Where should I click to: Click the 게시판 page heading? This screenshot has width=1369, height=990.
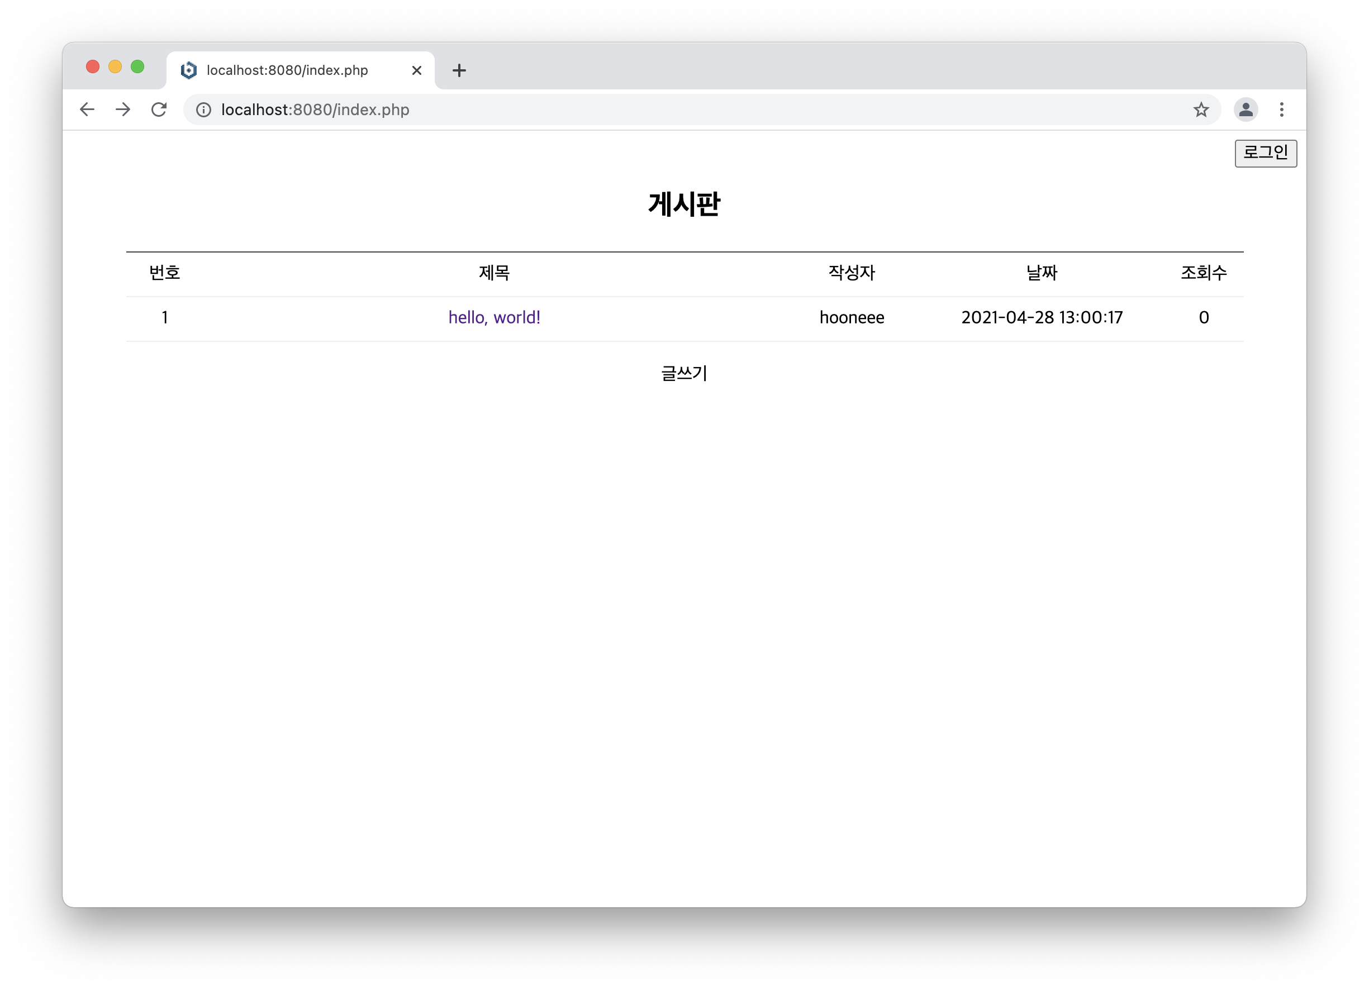[x=684, y=204]
